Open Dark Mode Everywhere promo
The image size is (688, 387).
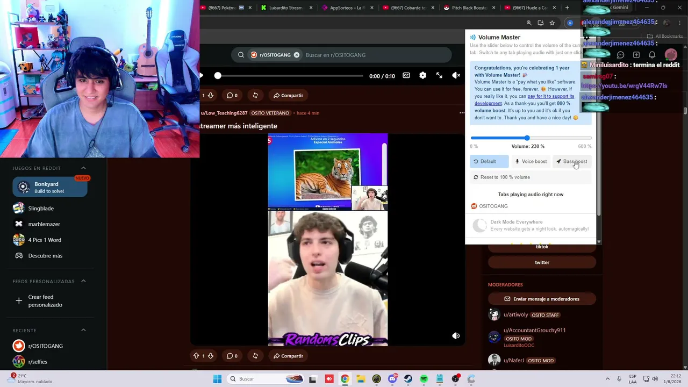click(531, 225)
